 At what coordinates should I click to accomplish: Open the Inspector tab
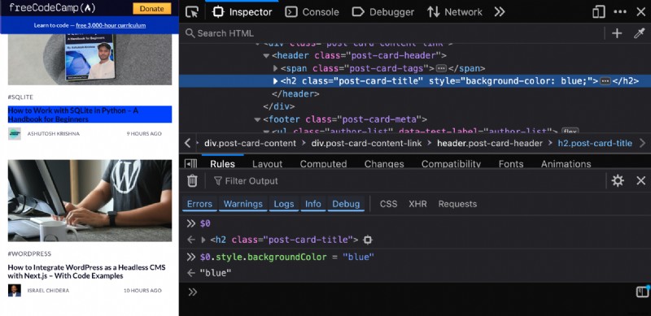click(242, 12)
